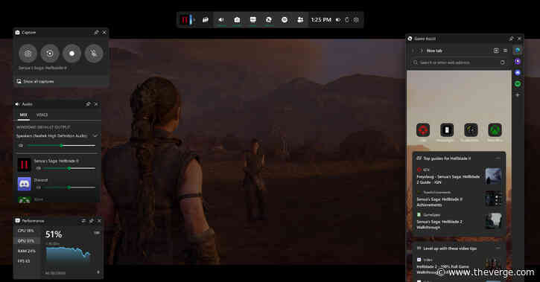Open the Freyslaug IGN guide link
Screen dimensions: 540x282
click(448, 179)
